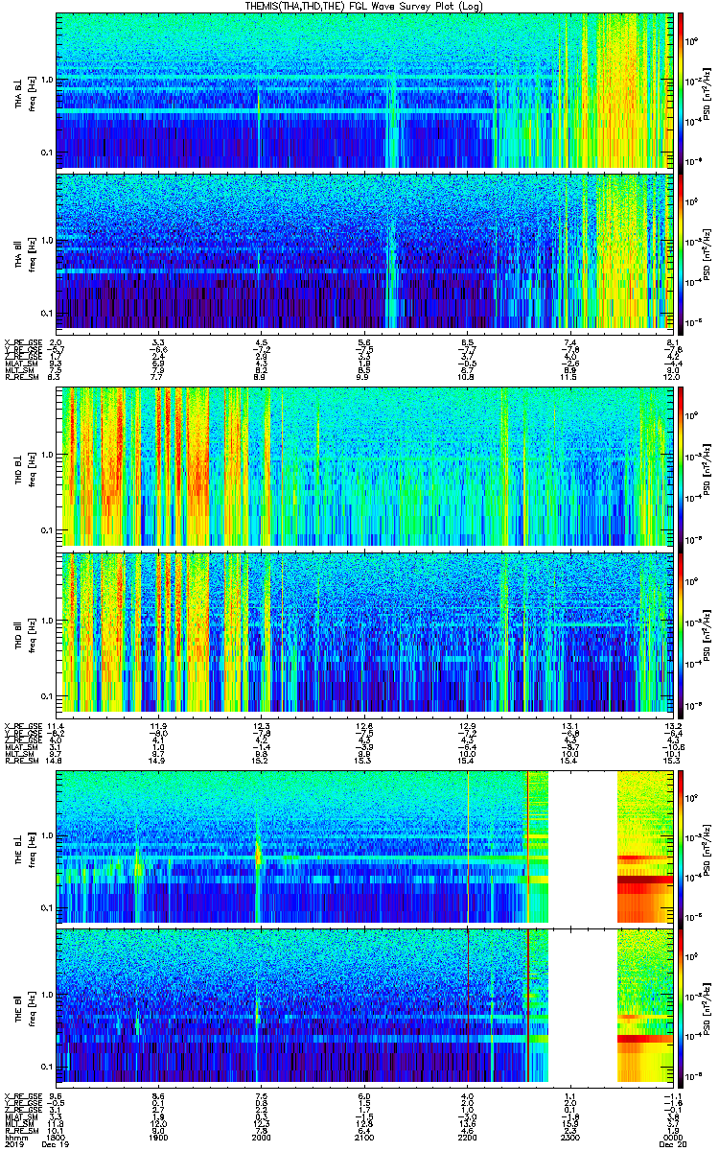Viewport: 719px width, 1151px height.
Task: Click the 2200 time tick label
Action: click(468, 1137)
